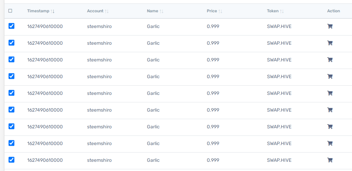This screenshot has height=171, width=352.
Task: Click the shopping cart in the third row
Action: pos(330,60)
